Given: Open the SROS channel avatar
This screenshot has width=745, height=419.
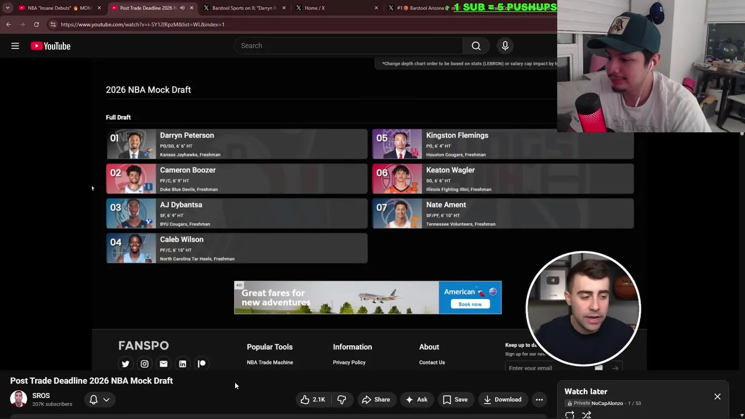Looking at the screenshot, I should click(19, 399).
